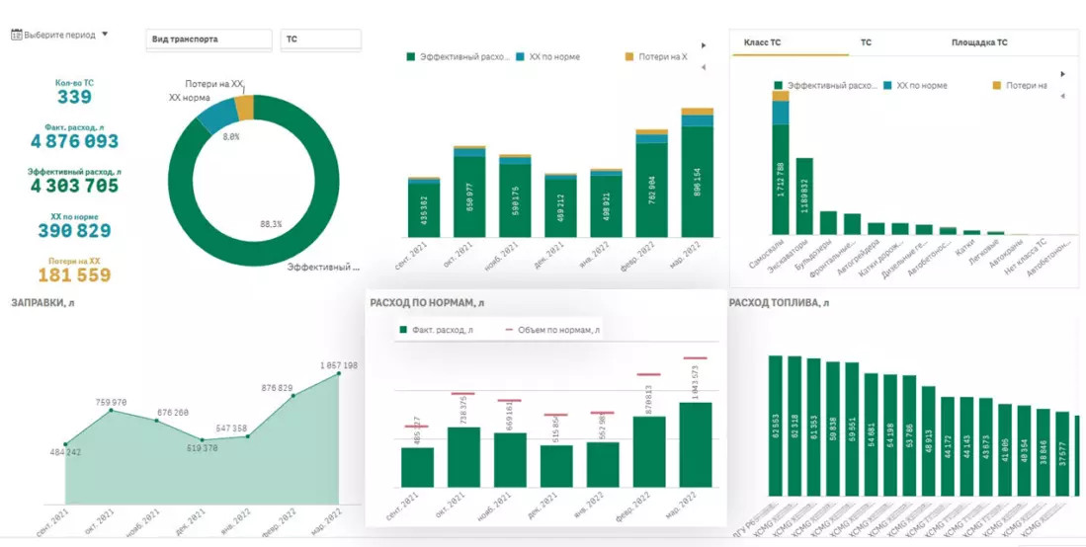
Task: Select the мар. 2022 point in the ЗАПРАВКИ chart
Action: tap(339, 373)
